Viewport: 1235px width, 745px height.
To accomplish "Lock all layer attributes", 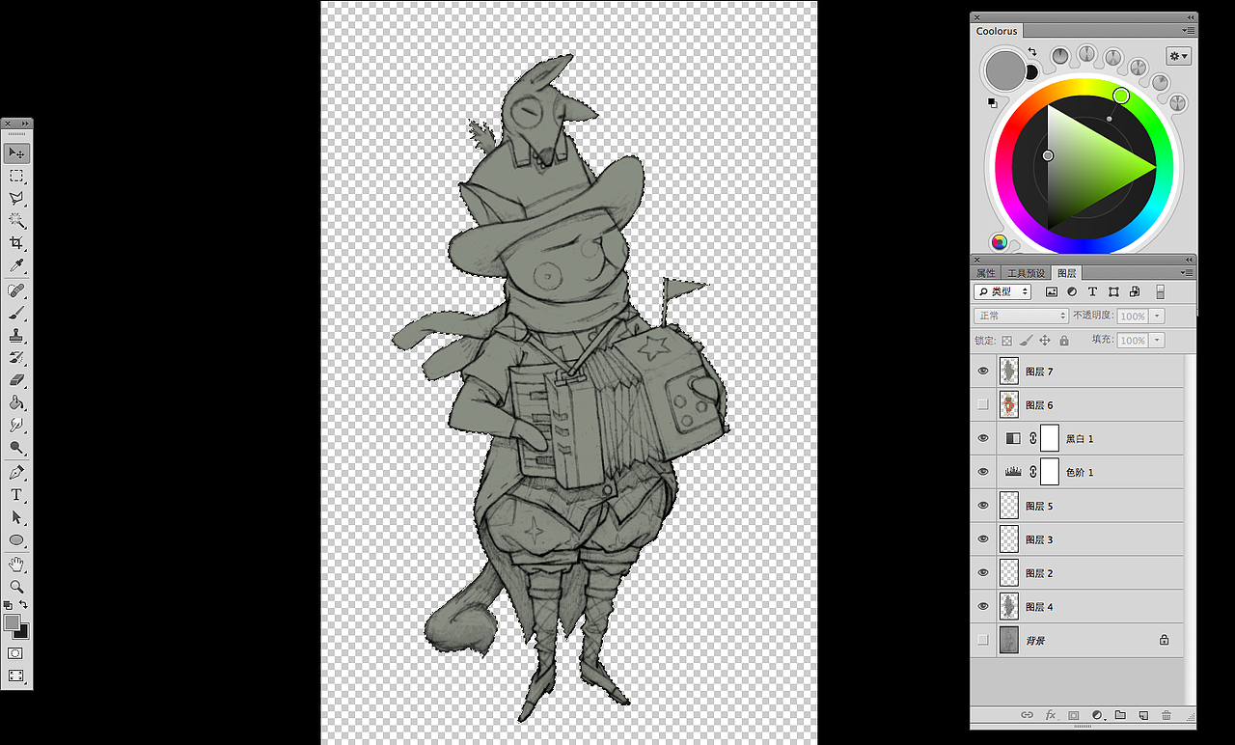I will [x=1064, y=341].
